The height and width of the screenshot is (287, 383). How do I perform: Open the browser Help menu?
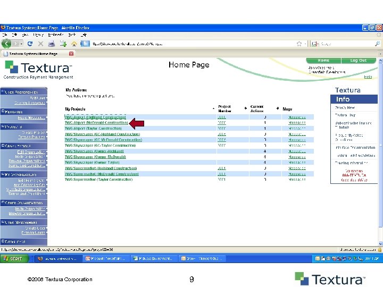[84, 35]
